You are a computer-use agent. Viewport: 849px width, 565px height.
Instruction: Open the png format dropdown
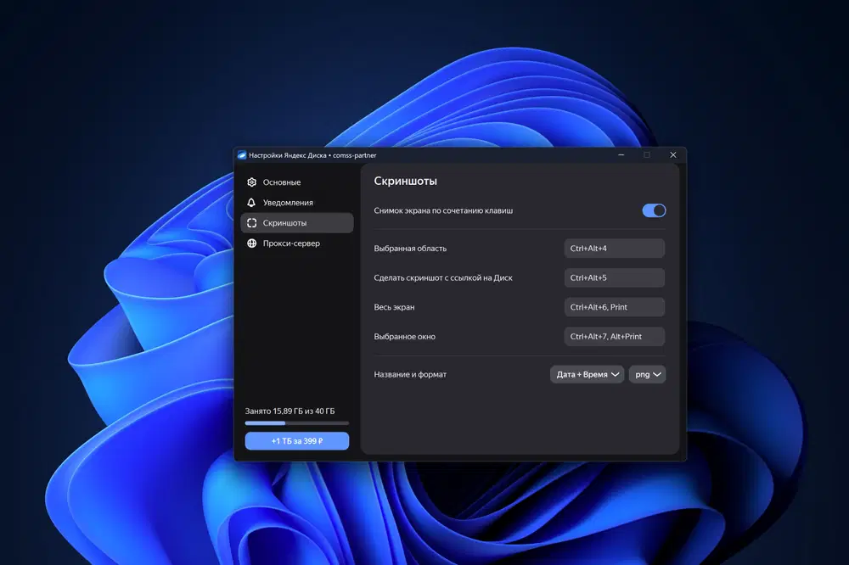point(648,374)
